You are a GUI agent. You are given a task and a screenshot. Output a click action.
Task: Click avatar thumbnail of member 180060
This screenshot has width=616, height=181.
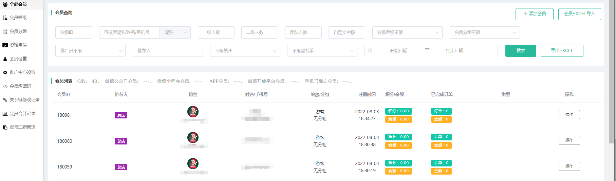click(x=193, y=137)
